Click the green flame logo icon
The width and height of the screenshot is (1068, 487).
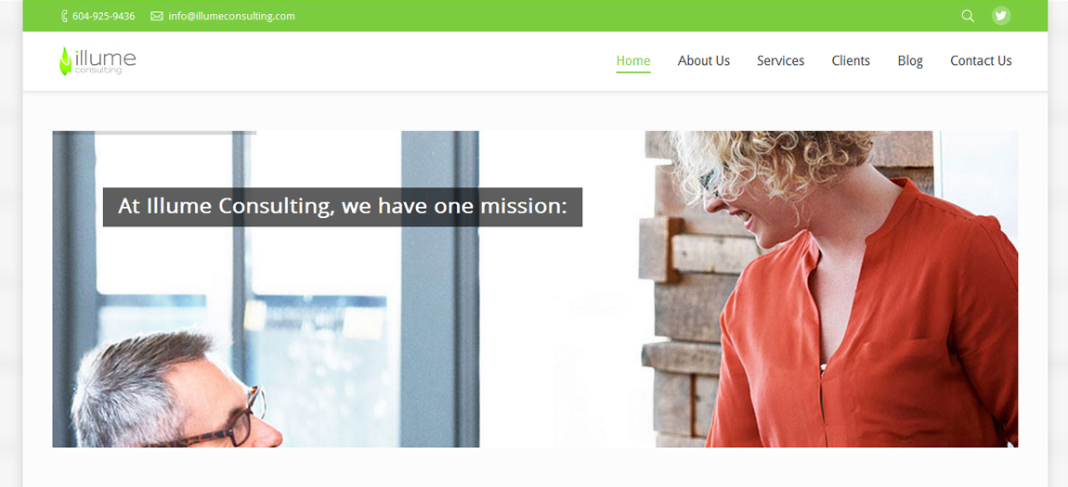pos(65,61)
